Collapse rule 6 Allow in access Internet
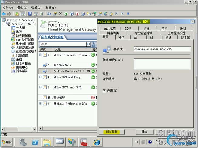The height and width of the screenshot is (148, 198). coord(40,55)
